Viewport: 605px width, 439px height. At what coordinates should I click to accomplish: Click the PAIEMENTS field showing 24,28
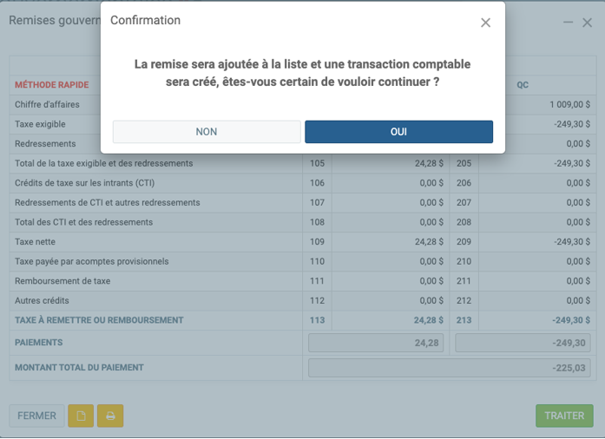pyautogui.click(x=376, y=344)
